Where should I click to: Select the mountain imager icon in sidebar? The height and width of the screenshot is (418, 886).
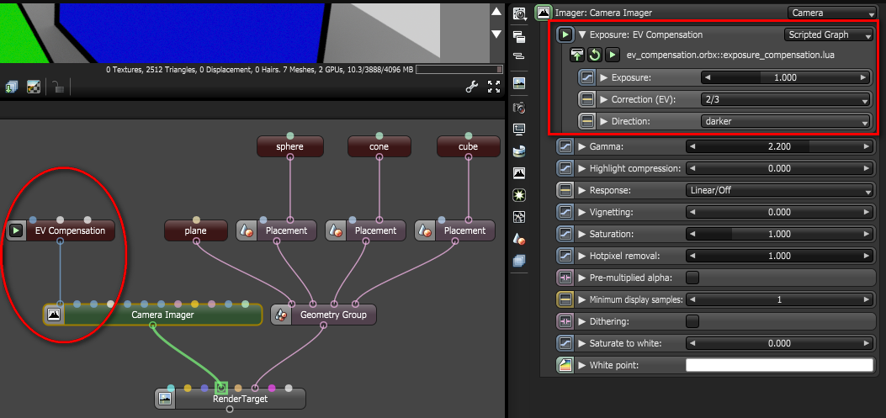point(519,173)
